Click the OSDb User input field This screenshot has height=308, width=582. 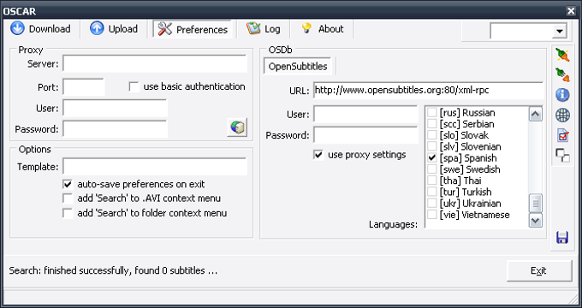point(366,115)
